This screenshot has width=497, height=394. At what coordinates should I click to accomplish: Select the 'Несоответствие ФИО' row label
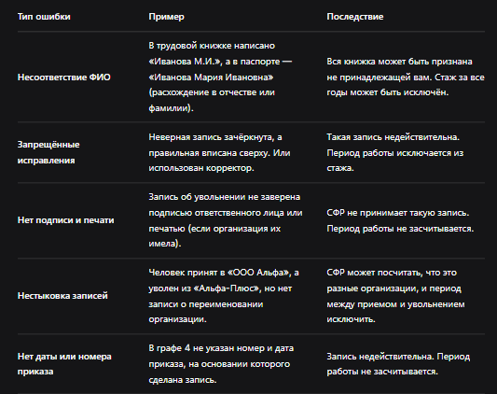click(x=64, y=77)
